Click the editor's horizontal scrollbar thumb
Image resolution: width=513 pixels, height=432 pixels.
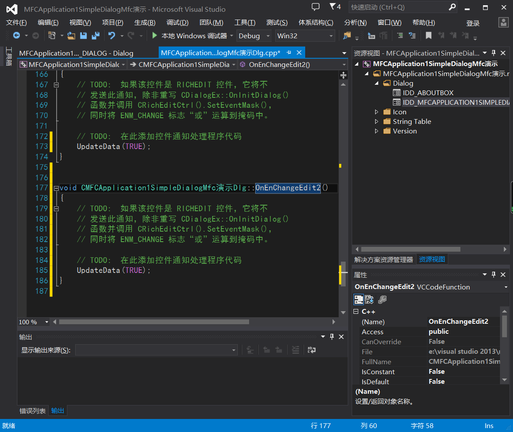click(154, 322)
